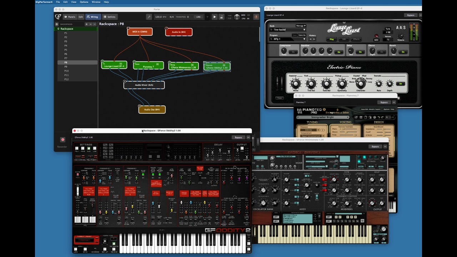The width and height of the screenshot is (457, 257).
Task: Toggle the Lounge Lizard Chorus On switch
Action: (382, 52)
